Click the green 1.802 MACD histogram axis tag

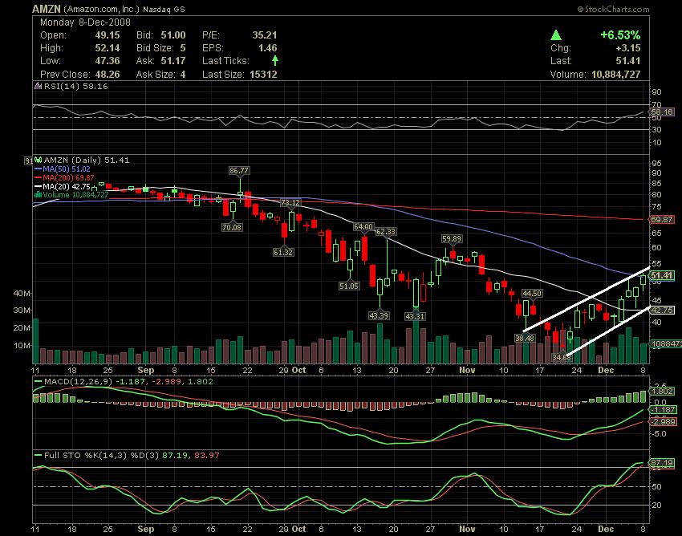click(x=663, y=391)
